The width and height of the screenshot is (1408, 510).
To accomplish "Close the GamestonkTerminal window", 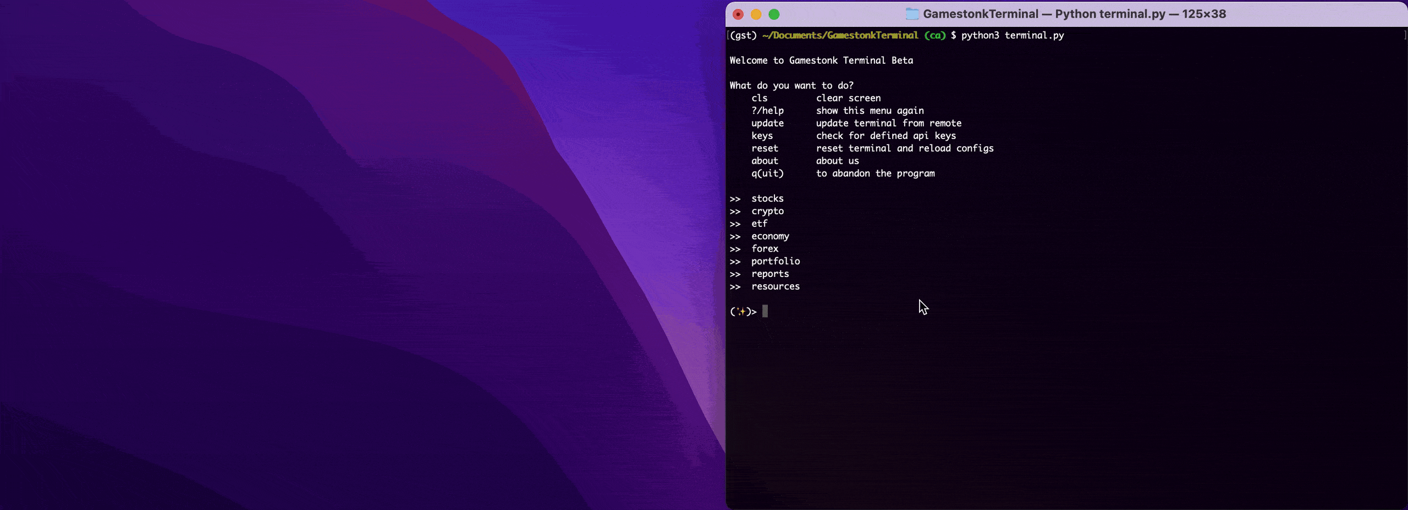I will [738, 14].
